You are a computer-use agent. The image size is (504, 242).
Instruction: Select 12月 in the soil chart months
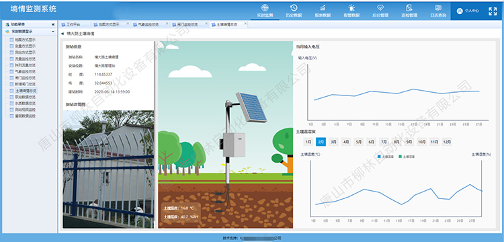[447, 142]
